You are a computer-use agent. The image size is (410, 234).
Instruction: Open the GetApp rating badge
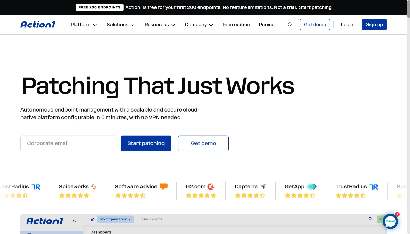point(301,191)
